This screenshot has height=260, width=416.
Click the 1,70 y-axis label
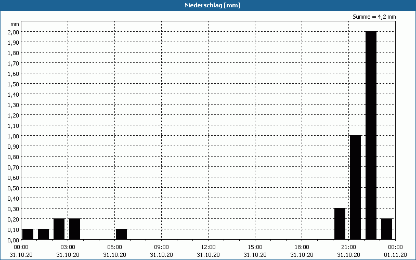pyautogui.click(x=14, y=63)
